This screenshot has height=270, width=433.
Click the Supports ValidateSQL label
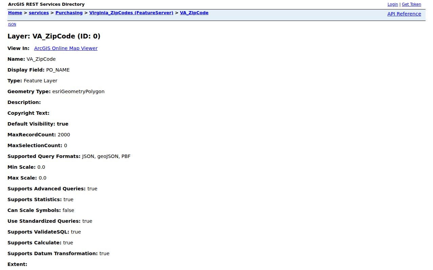[39, 232]
